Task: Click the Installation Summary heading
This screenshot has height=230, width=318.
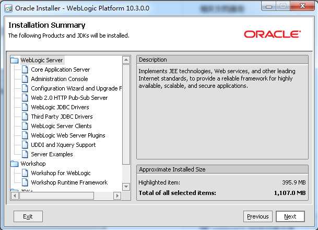Action: (x=47, y=25)
